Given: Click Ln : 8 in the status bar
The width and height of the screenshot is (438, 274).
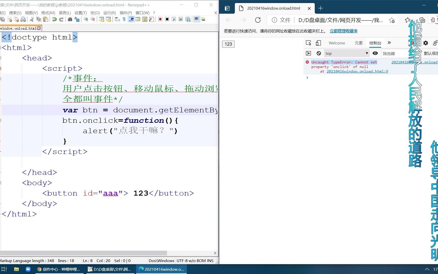Looking at the screenshot, I should [88, 261].
